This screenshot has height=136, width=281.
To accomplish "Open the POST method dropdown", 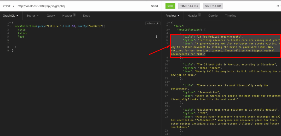I will 8,6.
